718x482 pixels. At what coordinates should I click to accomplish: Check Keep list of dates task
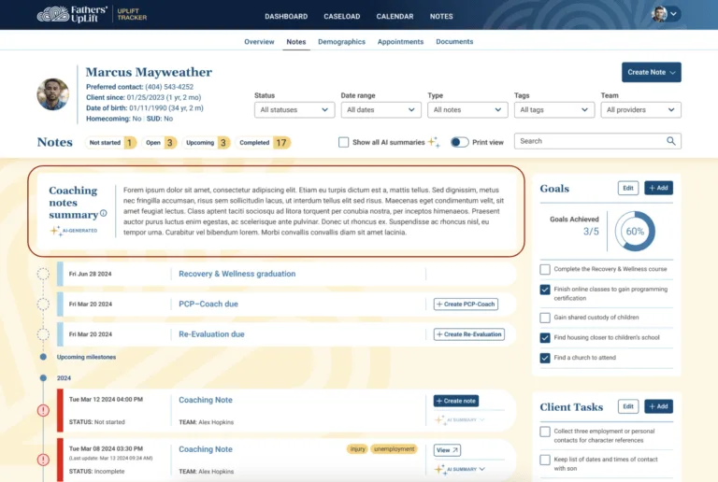[x=545, y=460]
